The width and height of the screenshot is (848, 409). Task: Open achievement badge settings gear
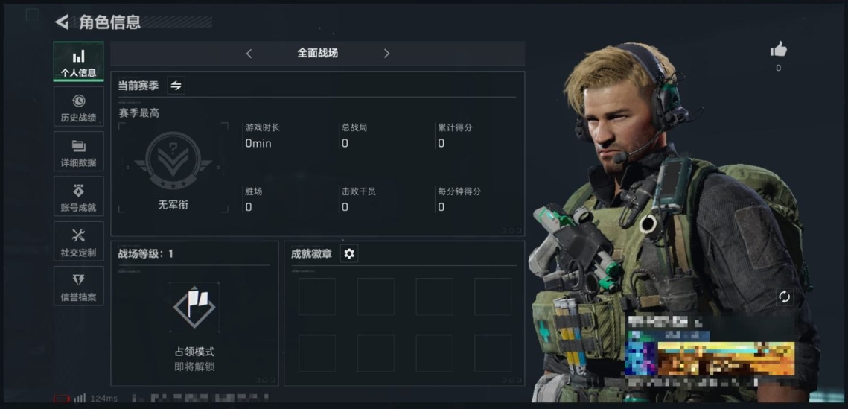pos(349,253)
